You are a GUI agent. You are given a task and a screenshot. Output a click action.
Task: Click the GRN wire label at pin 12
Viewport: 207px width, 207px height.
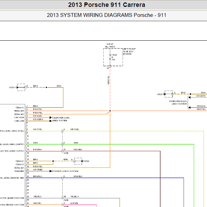(35, 143)
